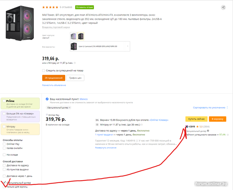Enable «Следить за суперценой на товар» checkbox
This screenshot has width=233, height=190.
(x=44, y=70)
